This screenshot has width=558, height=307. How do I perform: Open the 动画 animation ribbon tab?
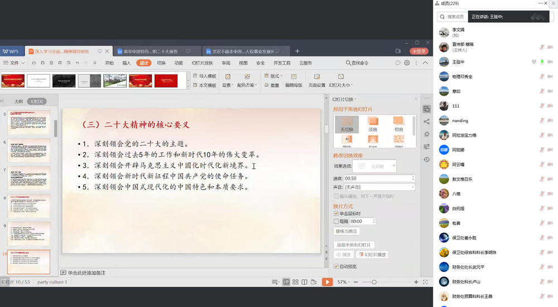178,63
